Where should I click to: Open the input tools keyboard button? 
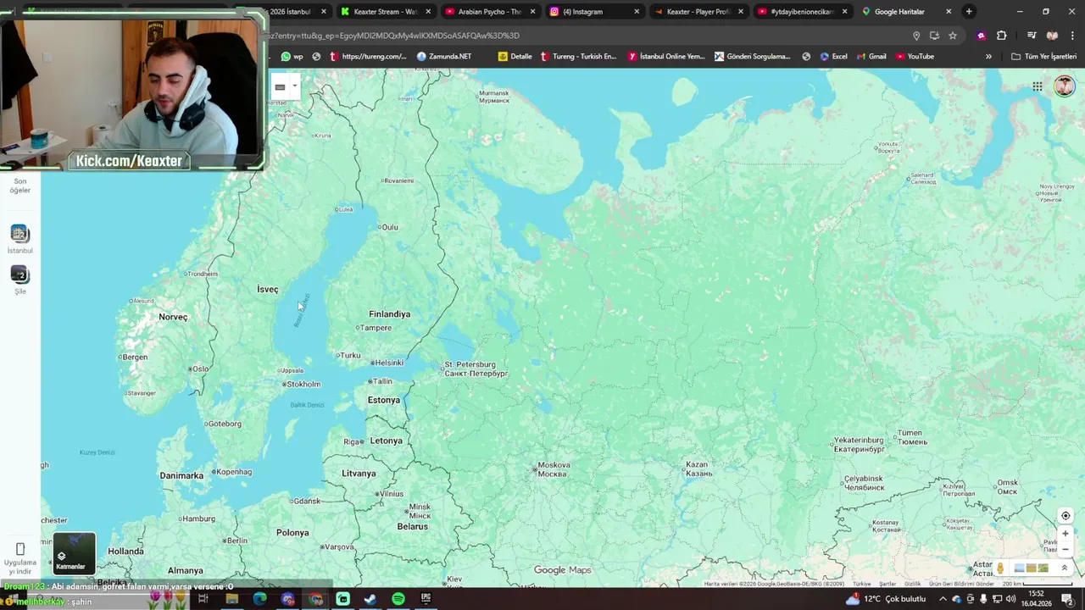tap(280, 86)
